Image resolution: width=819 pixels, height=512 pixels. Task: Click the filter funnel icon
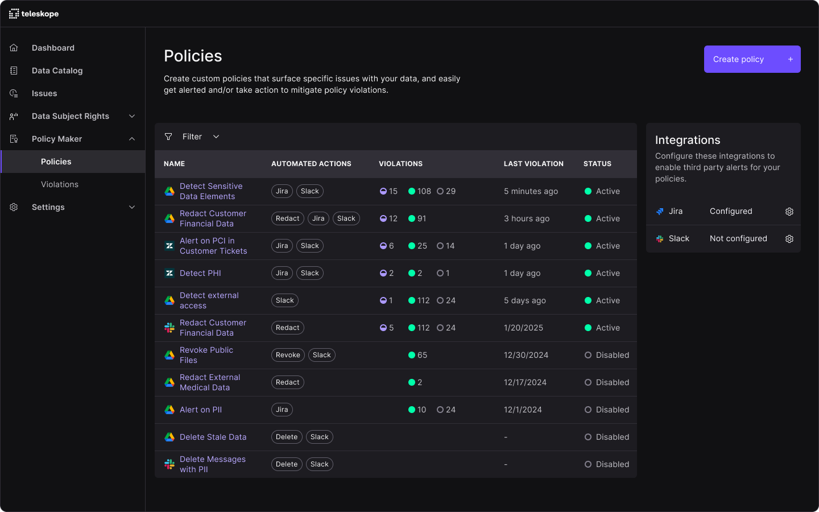(x=168, y=137)
